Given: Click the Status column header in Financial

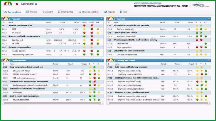Looking at the screenshot, I should coord(84,22).
